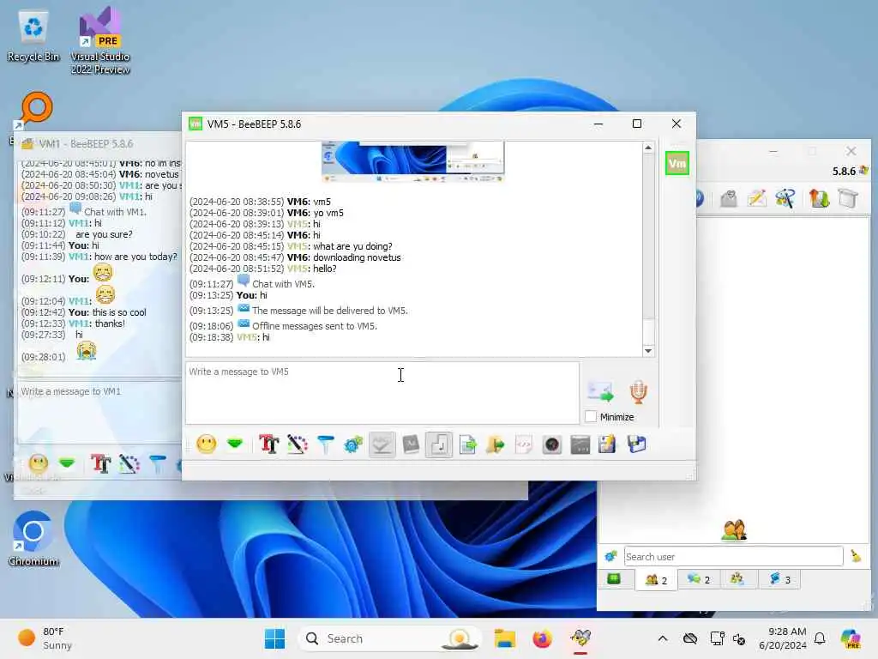
Task: Click the code snippet icon in VM5 toolbar
Action: tap(524, 445)
